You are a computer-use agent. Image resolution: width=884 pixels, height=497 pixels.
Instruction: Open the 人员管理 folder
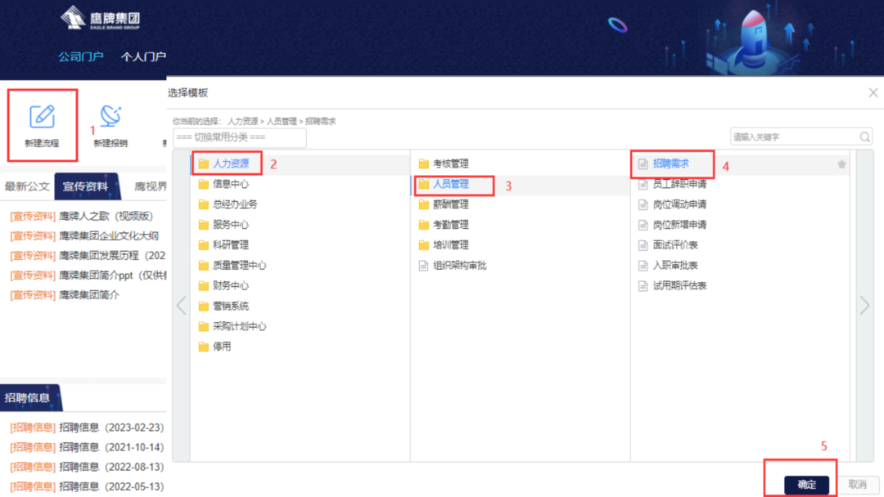pyautogui.click(x=444, y=184)
